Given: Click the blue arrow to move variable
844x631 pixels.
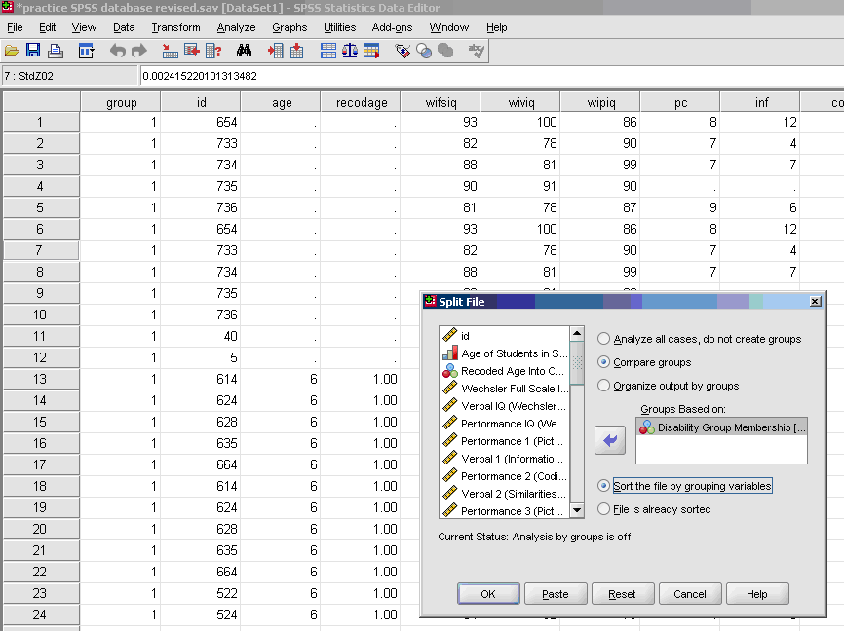Looking at the screenshot, I should 610,441.
